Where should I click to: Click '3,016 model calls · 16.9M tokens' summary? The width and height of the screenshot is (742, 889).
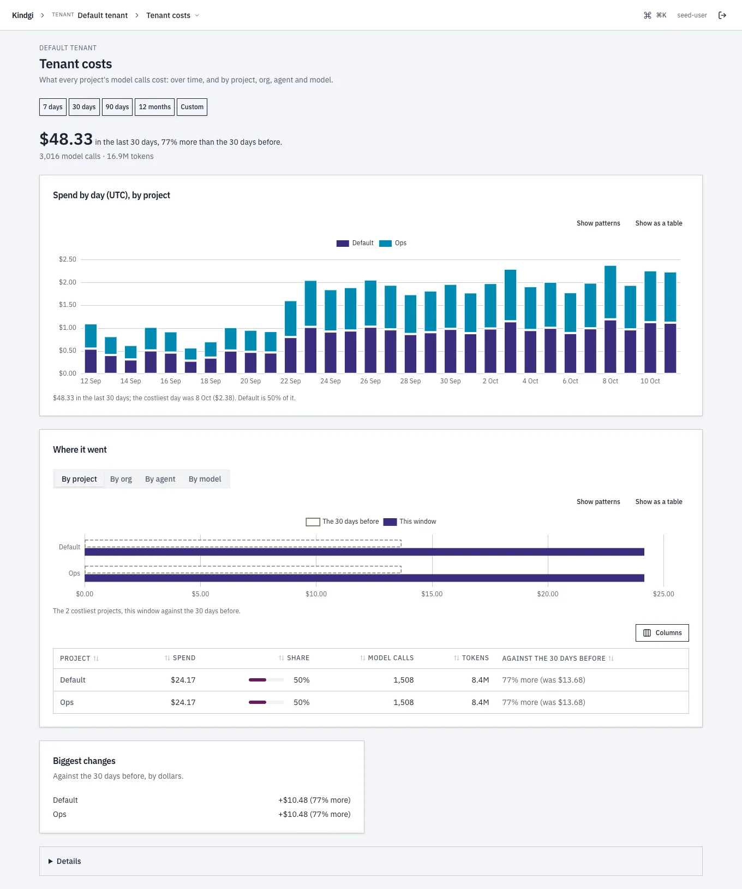tap(97, 156)
